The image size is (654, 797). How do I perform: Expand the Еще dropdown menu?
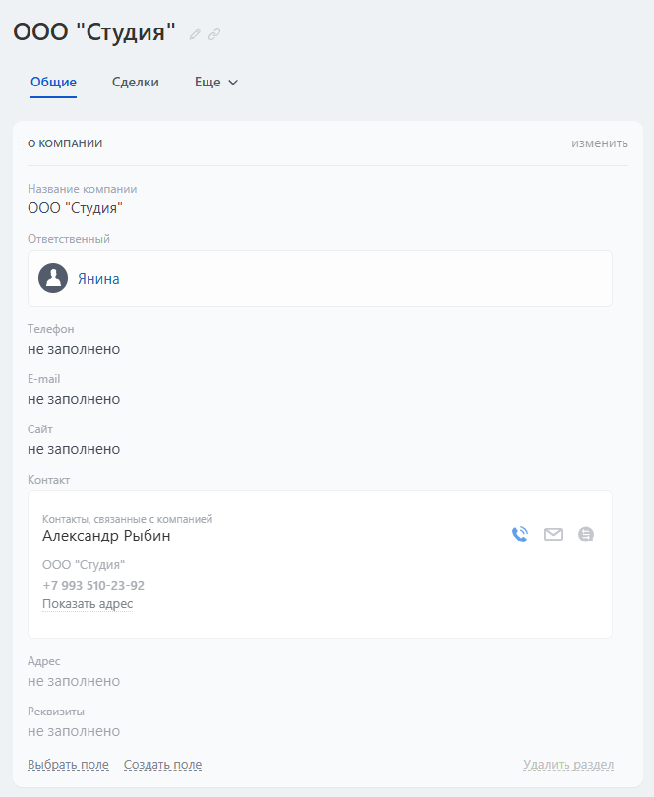pos(216,83)
